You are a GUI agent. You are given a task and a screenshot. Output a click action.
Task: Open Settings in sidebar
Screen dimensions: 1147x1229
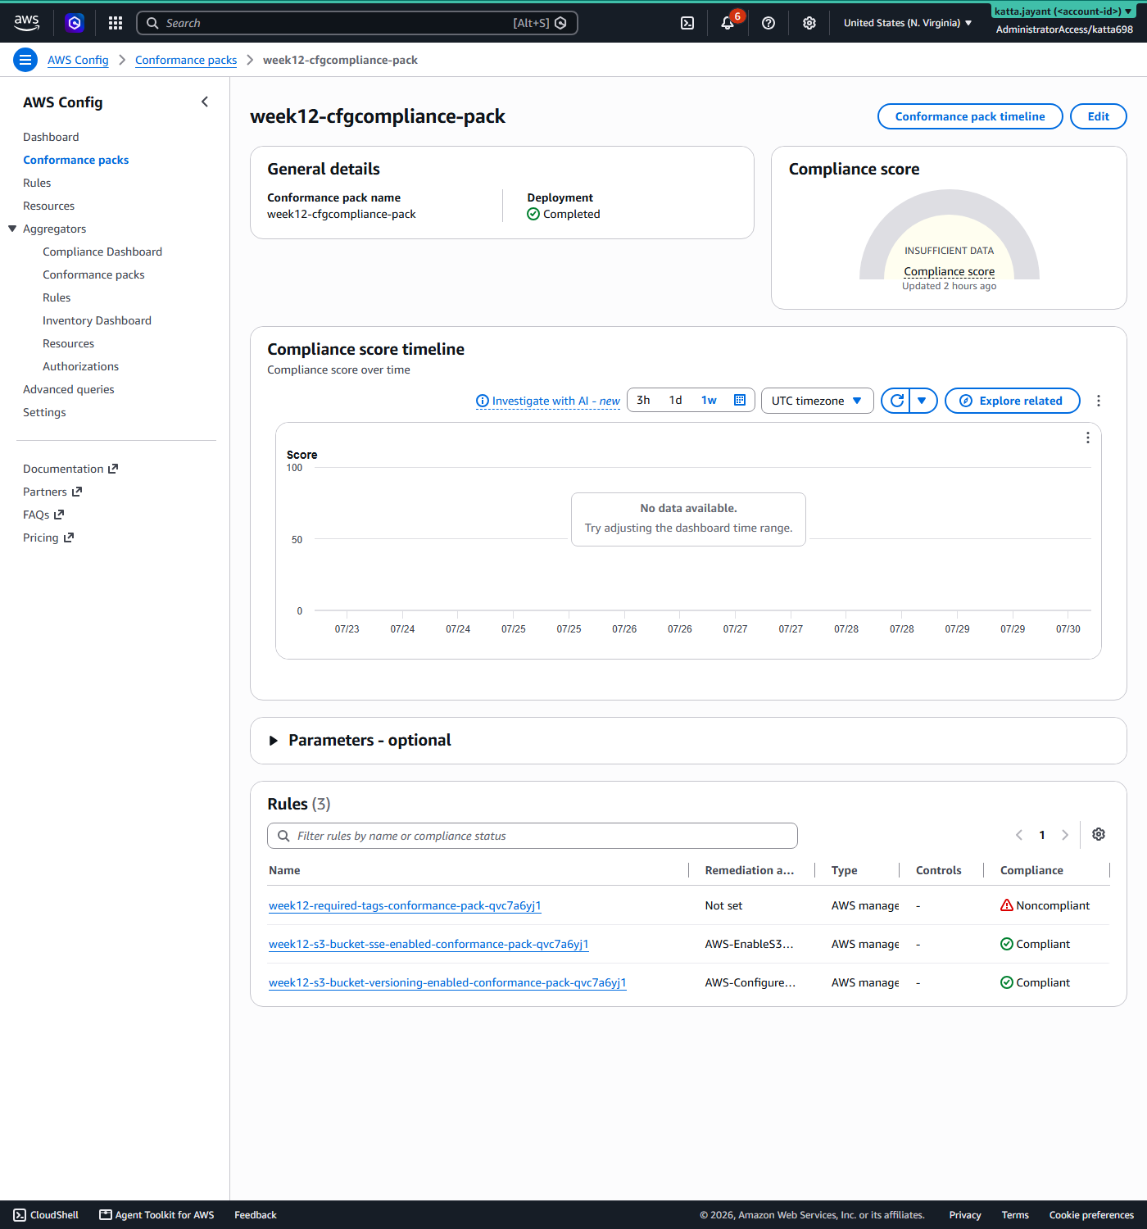tap(44, 412)
